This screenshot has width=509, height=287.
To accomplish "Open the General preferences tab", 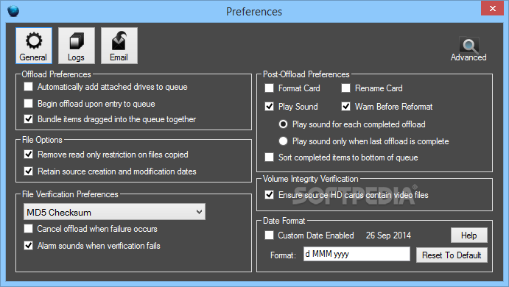I will 34,46.
